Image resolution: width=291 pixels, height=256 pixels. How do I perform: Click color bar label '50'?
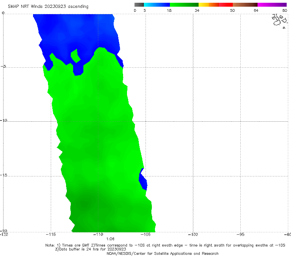(232, 10)
